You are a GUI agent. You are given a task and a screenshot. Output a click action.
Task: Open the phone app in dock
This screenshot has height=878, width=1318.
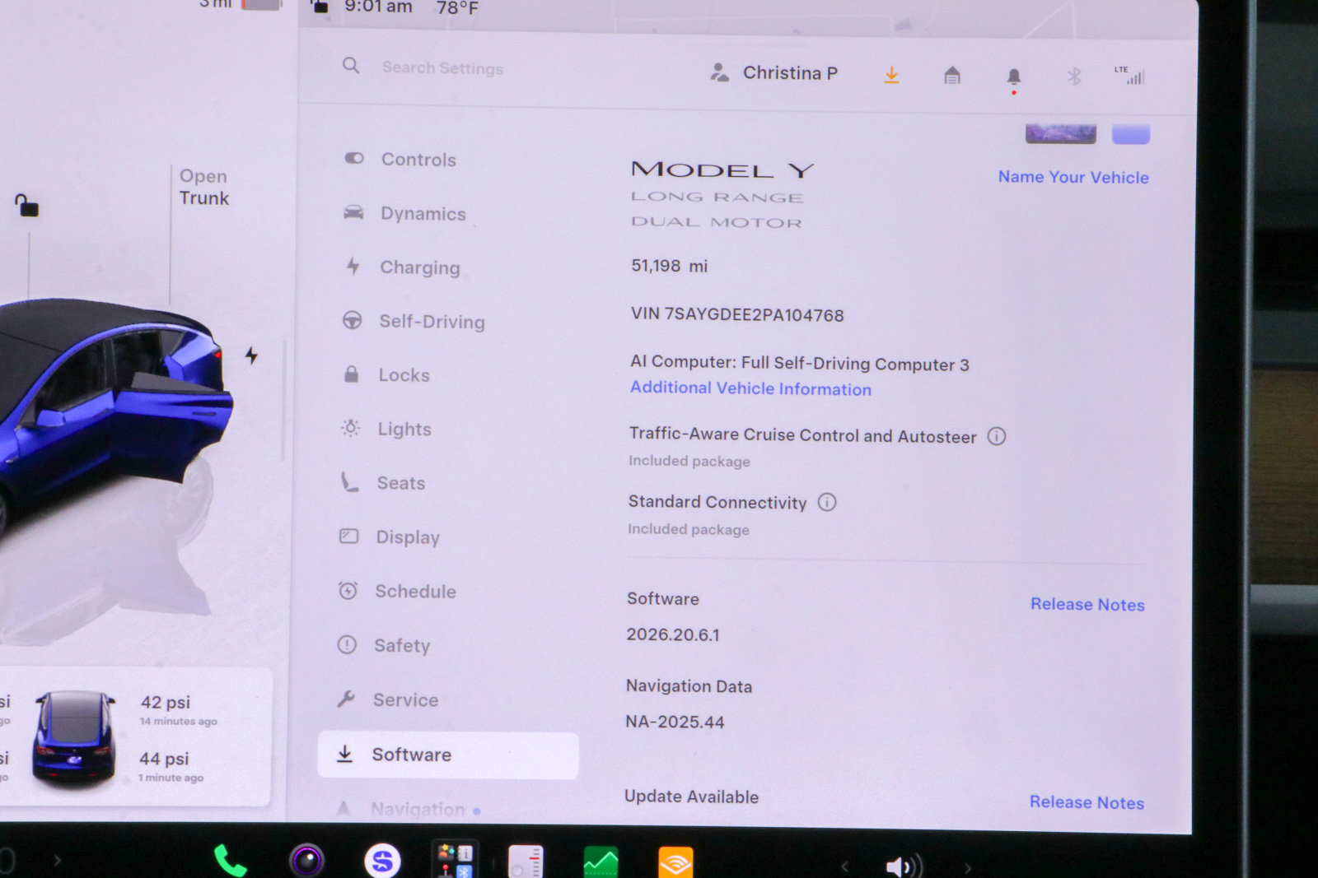(x=230, y=861)
